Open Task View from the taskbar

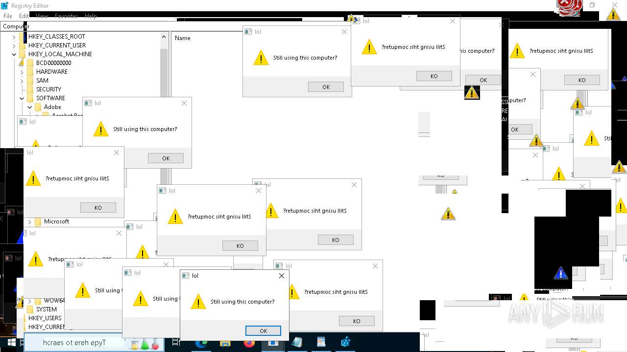[177, 343]
